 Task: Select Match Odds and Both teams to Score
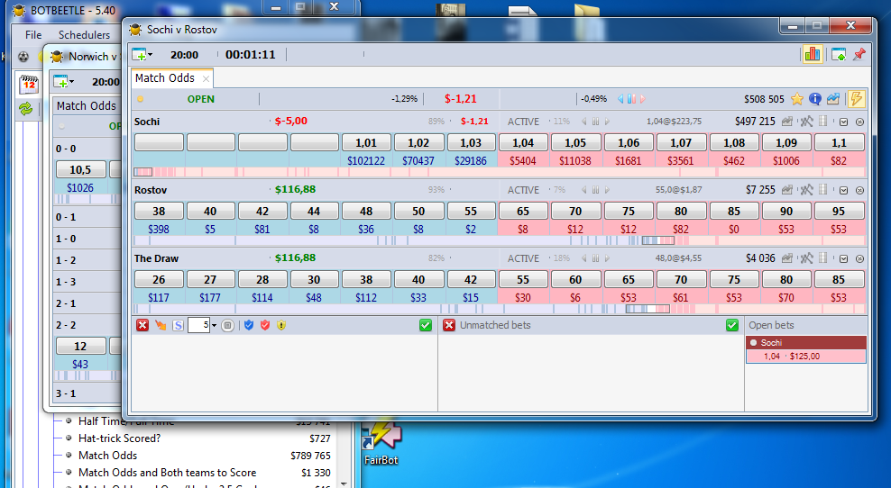[167, 472]
